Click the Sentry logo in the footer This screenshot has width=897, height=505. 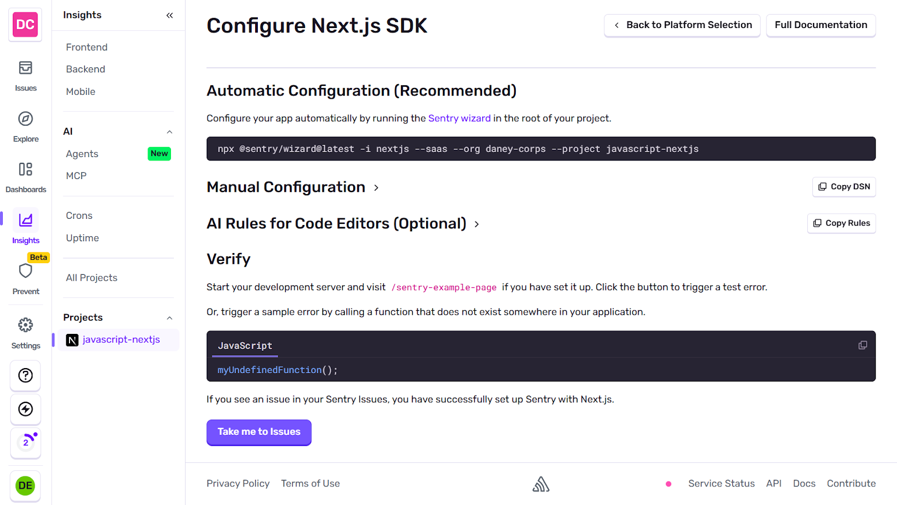[540, 483]
